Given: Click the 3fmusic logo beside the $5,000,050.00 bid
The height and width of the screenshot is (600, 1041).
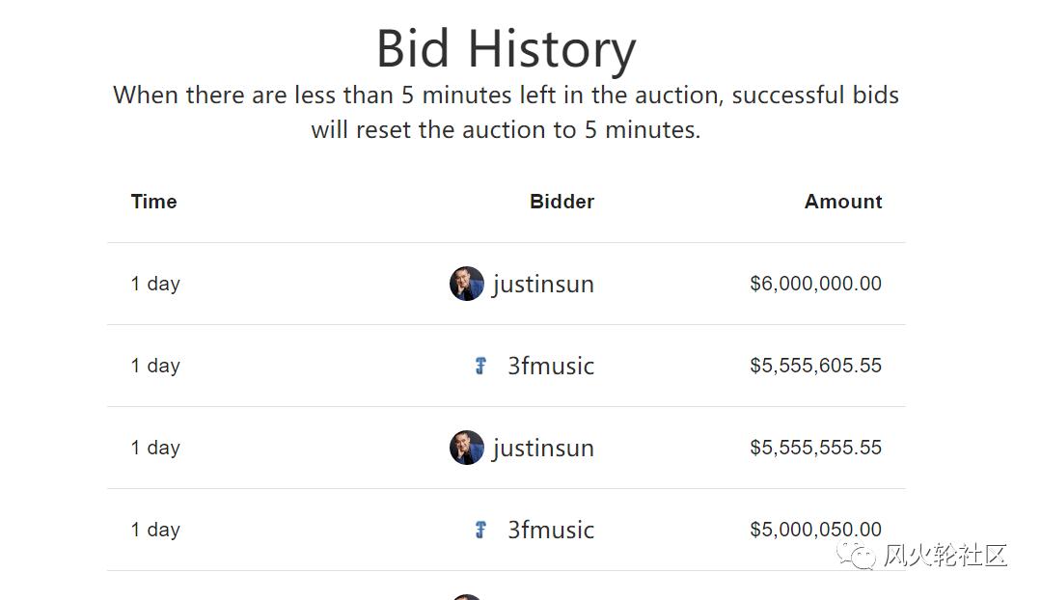Looking at the screenshot, I should [480, 530].
